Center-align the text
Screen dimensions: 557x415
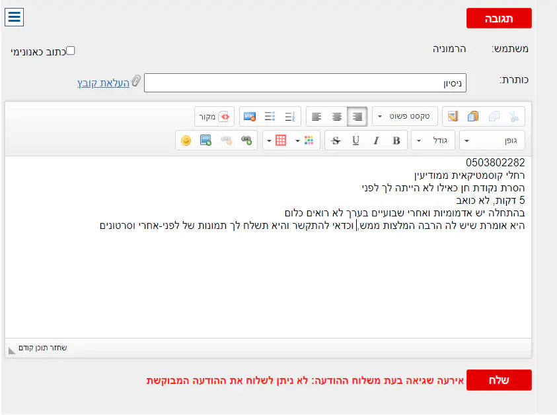(337, 117)
